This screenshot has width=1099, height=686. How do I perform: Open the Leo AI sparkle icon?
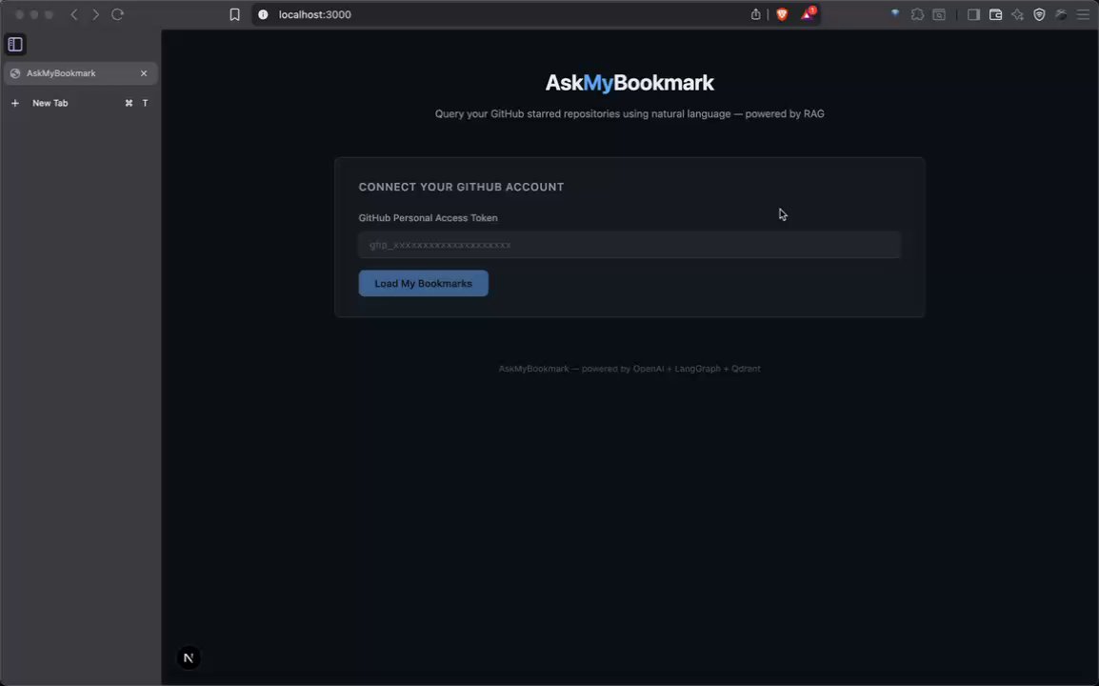(1018, 14)
